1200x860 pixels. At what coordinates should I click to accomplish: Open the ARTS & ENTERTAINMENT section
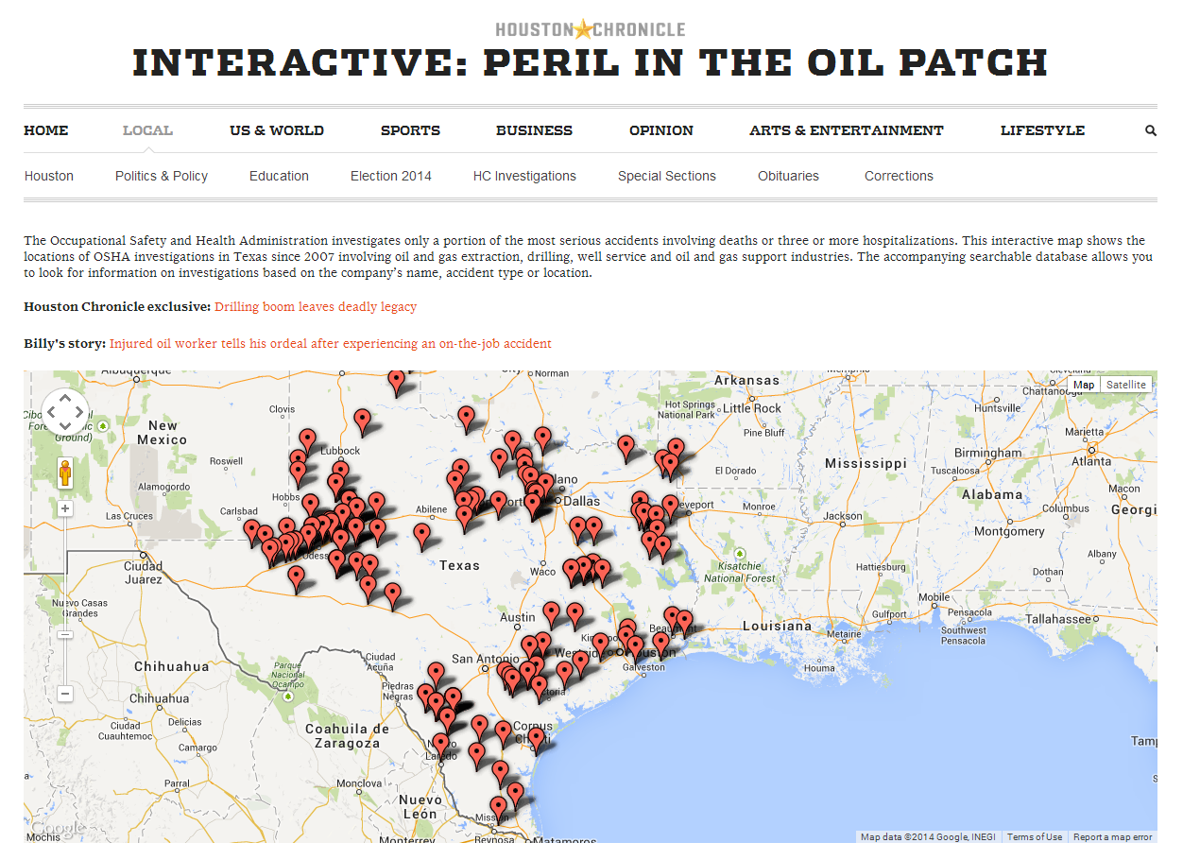pos(847,130)
